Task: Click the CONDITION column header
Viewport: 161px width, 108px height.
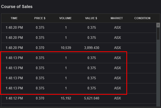Action: (142, 18)
